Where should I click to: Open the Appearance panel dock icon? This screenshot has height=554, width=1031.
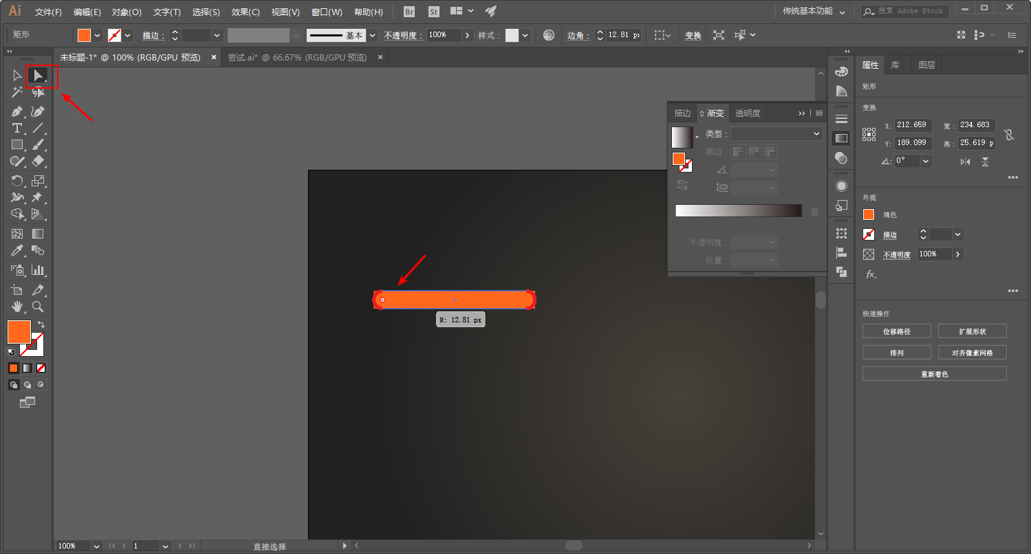click(x=841, y=186)
